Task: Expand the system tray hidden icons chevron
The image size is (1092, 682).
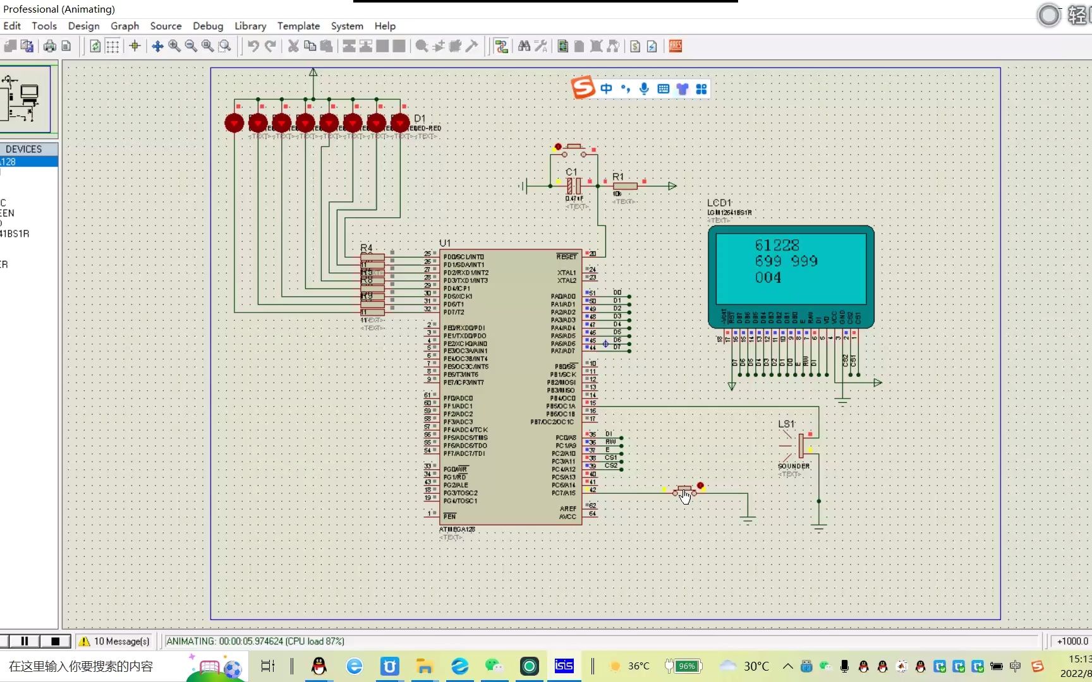Action: pos(787,666)
